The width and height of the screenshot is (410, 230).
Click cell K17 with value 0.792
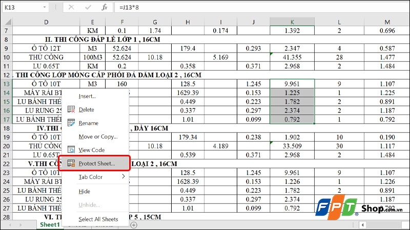point(292,120)
